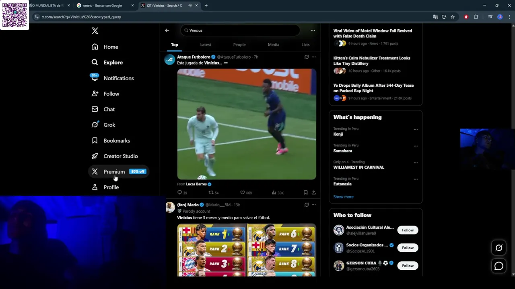Play the Vinicius football video
This screenshot has height=289, width=515.
point(247,124)
